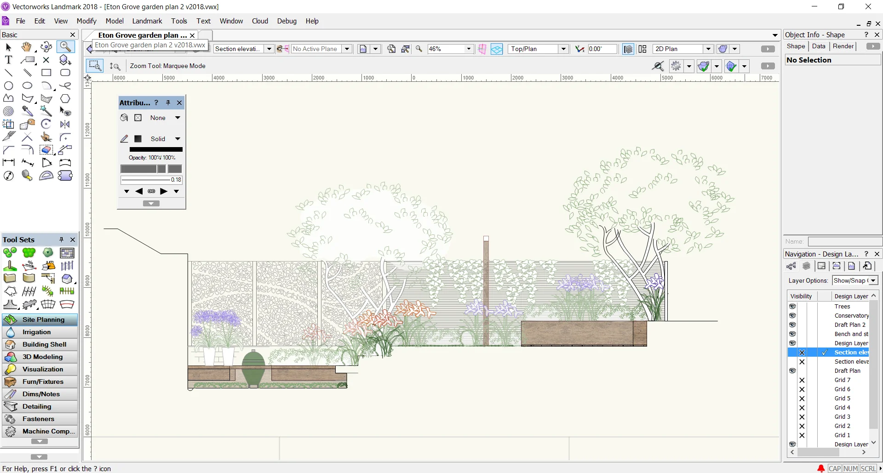Select the Circle tool
This screenshot has height=473, width=883.
pyautogui.click(x=8, y=85)
